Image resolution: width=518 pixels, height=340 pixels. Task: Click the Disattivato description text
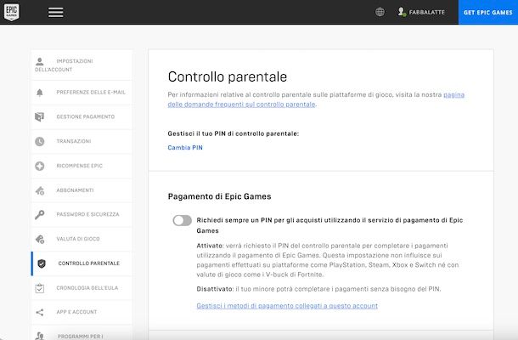point(318,289)
